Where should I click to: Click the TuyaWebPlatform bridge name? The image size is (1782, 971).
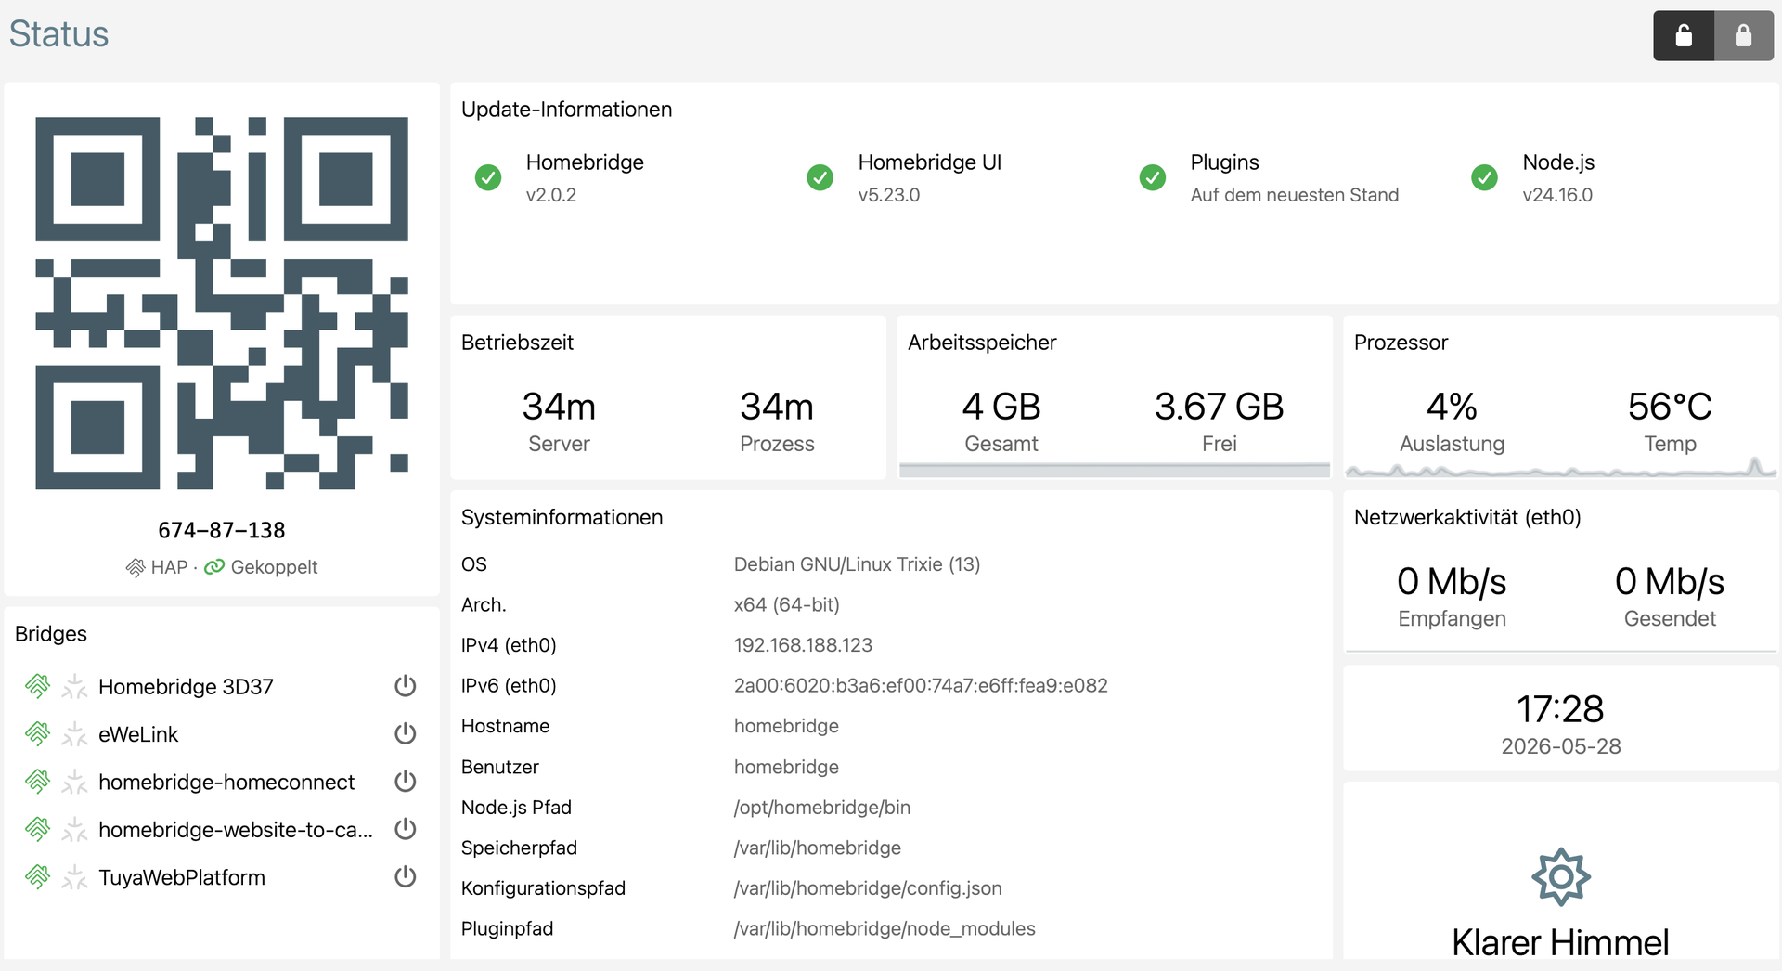[182, 878]
